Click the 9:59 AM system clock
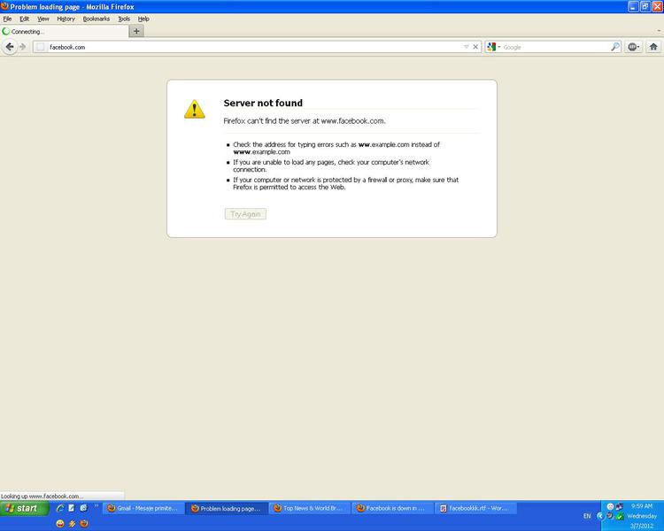664x531 pixels. click(x=642, y=506)
